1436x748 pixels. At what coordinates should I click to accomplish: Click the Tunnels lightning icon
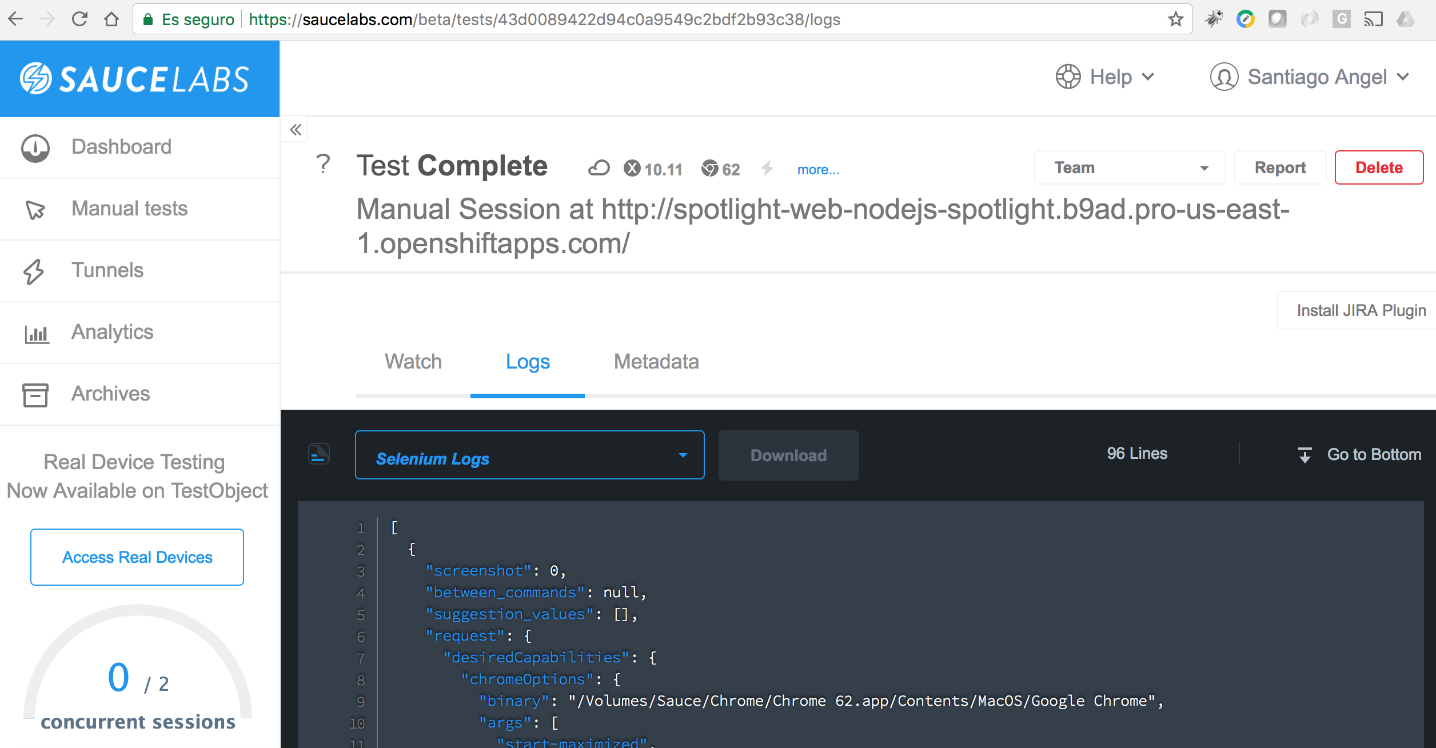tap(34, 271)
